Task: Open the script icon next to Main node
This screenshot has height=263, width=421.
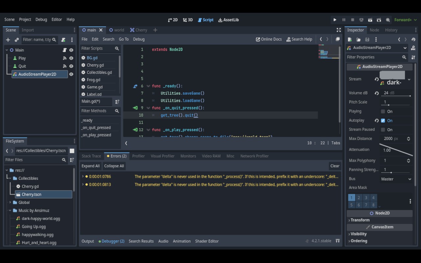Action: pos(64,50)
